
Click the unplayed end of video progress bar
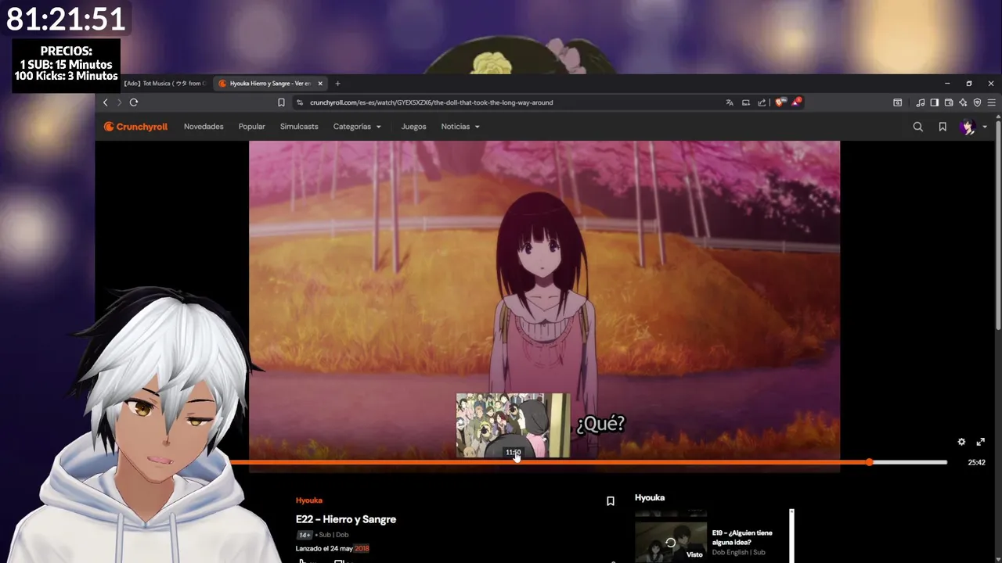[910, 462]
